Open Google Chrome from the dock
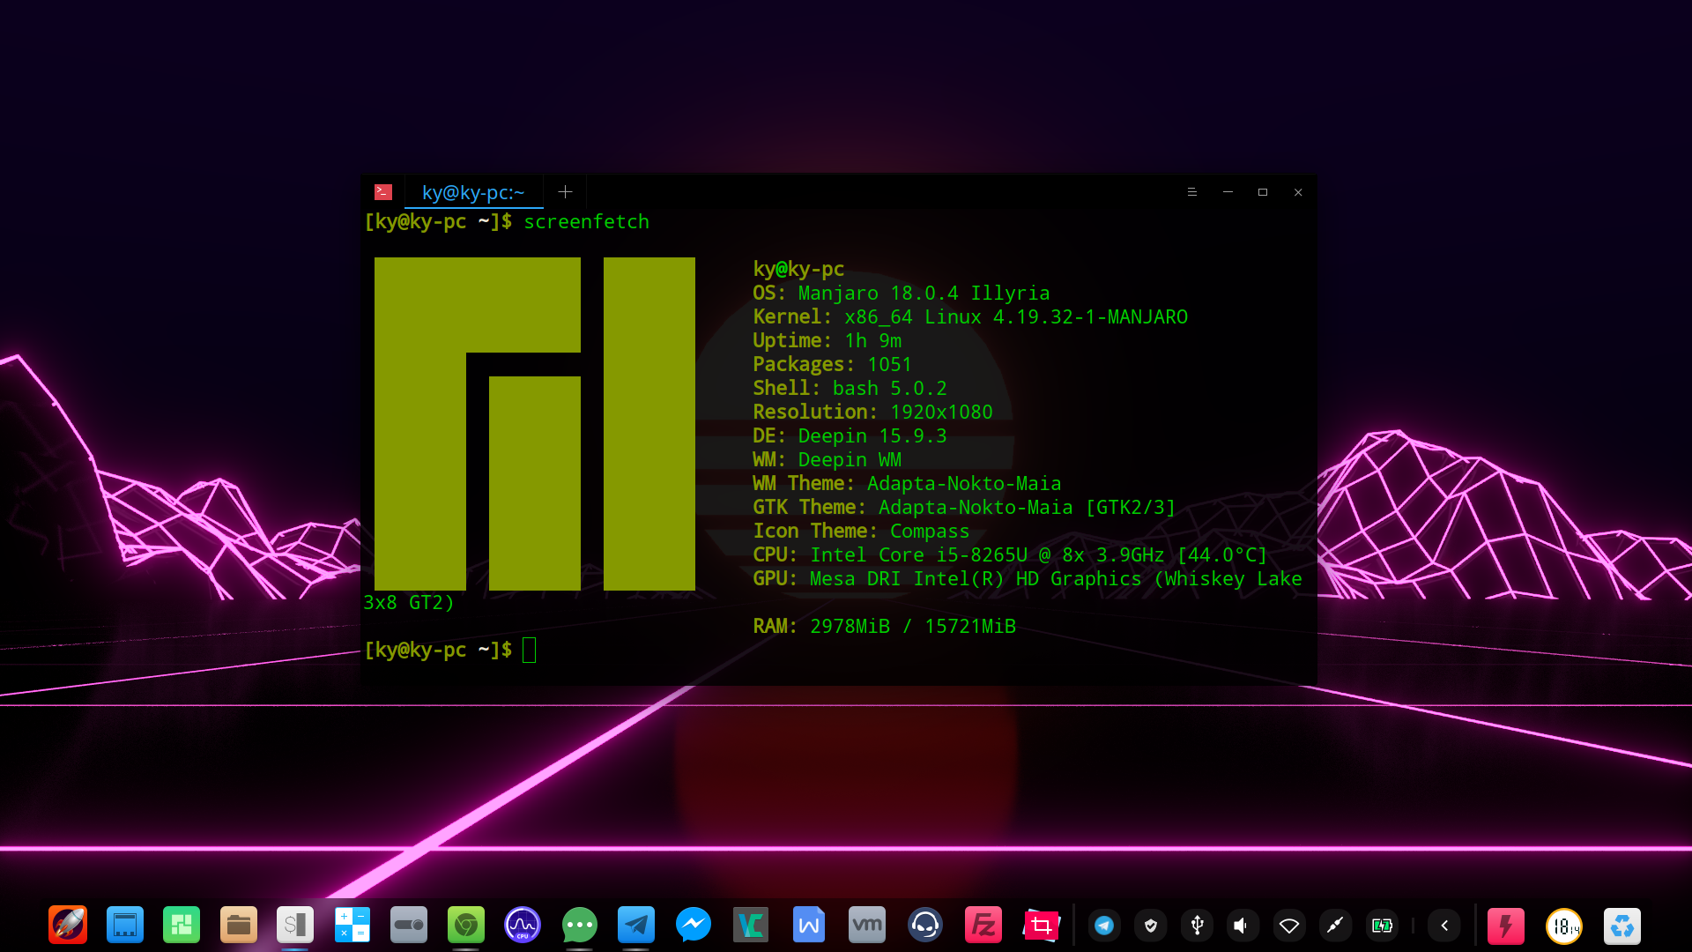 point(465,926)
